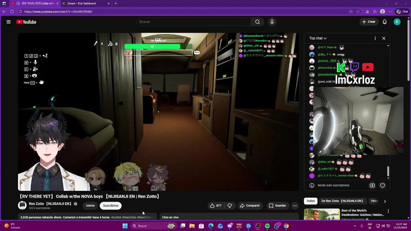Open browser split screen apps icon

(x=351, y=12)
